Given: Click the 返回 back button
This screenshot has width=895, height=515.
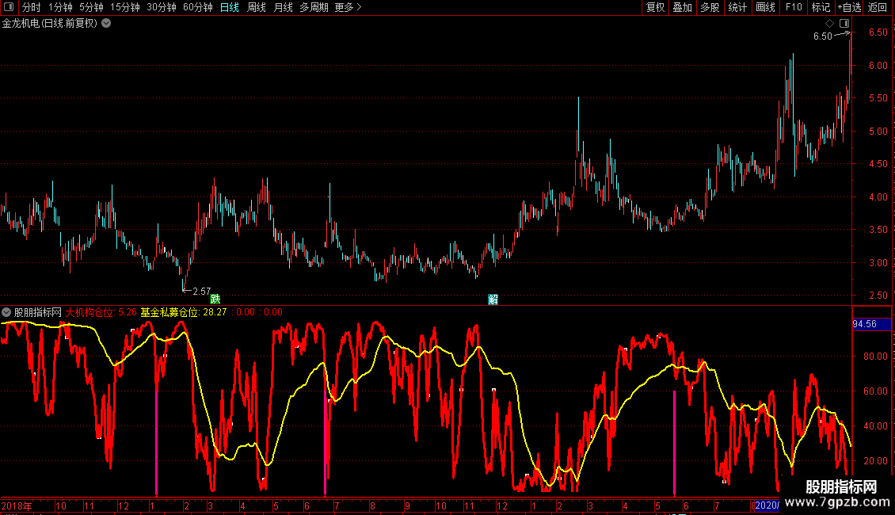Looking at the screenshot, I should tap(878, 7).
